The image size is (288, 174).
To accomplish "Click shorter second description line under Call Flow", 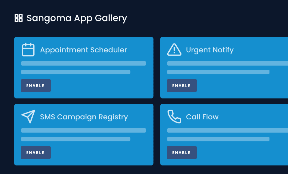I will [x=218, y=139].
